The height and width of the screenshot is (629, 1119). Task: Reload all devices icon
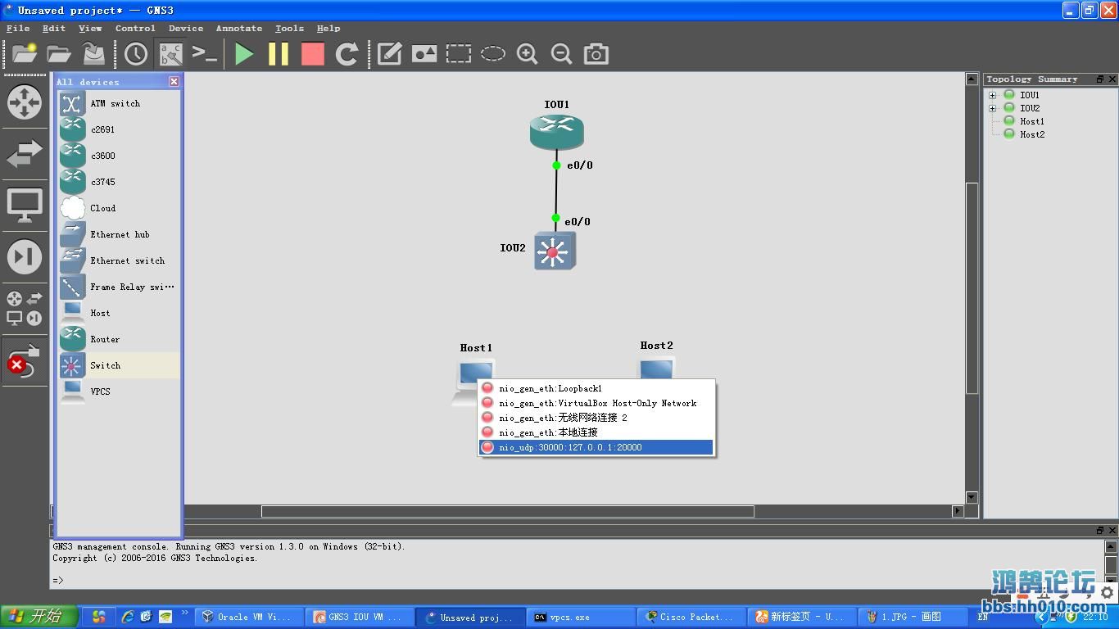tap(347, 54)
